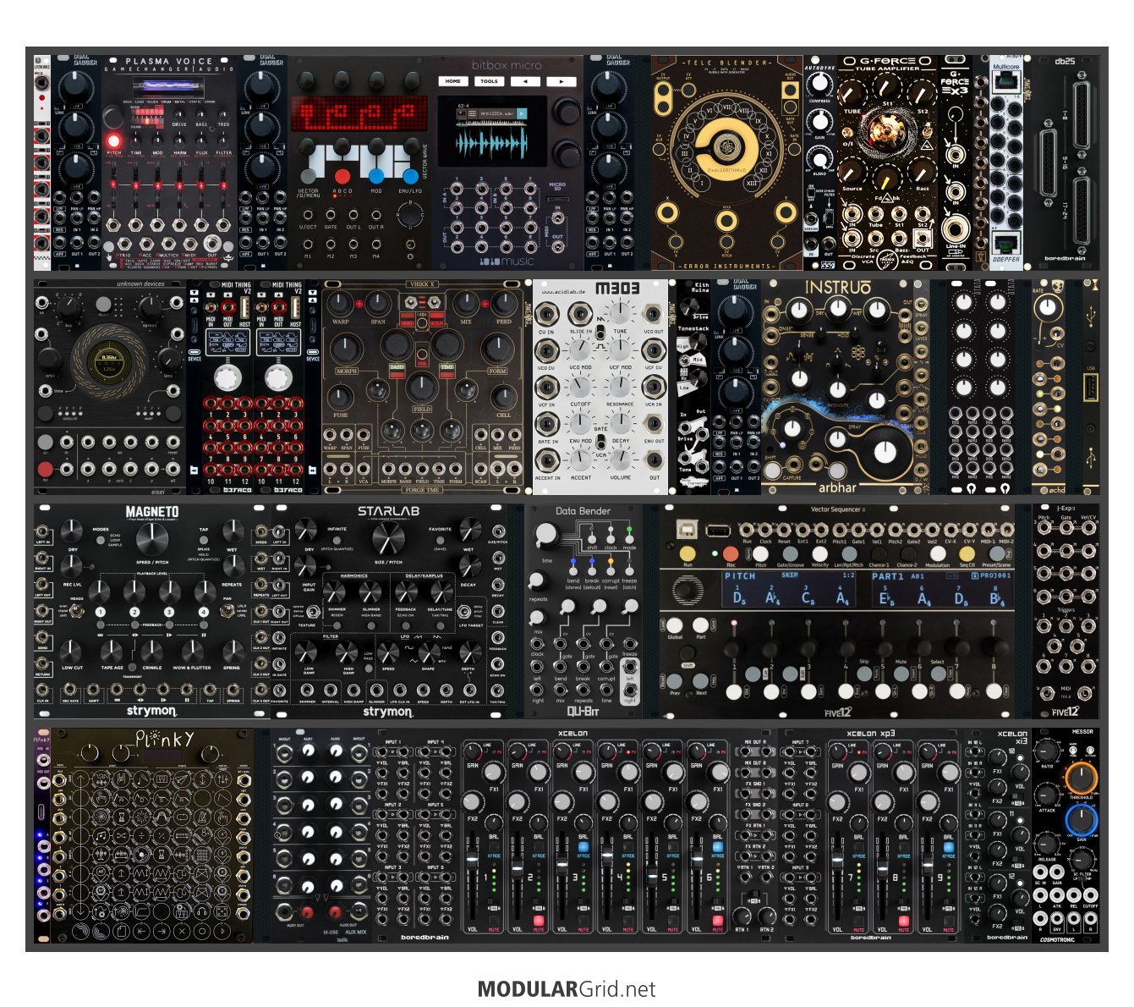
Task: Click the red Rec button on Vector Sequencer
Action: click(x=730, y=554)
